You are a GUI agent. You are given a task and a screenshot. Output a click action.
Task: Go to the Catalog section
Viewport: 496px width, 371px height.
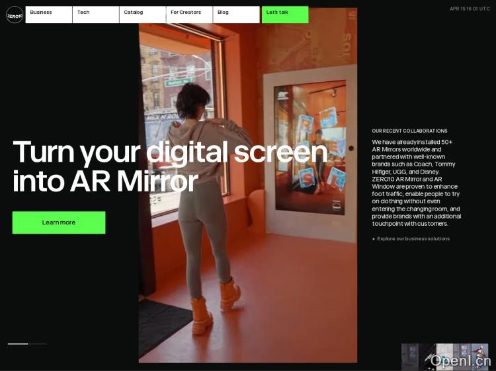tap(142, 15)
